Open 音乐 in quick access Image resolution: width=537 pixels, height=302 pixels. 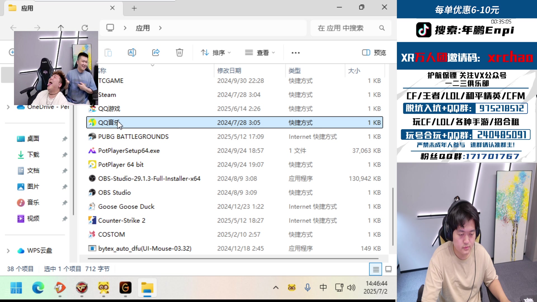(x=33, y=202)
